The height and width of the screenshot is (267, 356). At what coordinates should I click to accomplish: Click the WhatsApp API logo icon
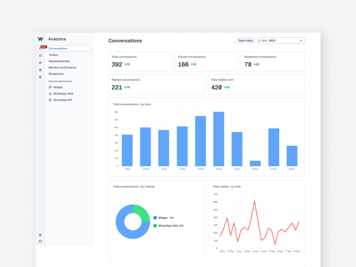(x=50, y=100)
